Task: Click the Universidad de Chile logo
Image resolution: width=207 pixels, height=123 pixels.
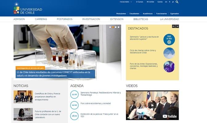Action: [x=28, y=8]
